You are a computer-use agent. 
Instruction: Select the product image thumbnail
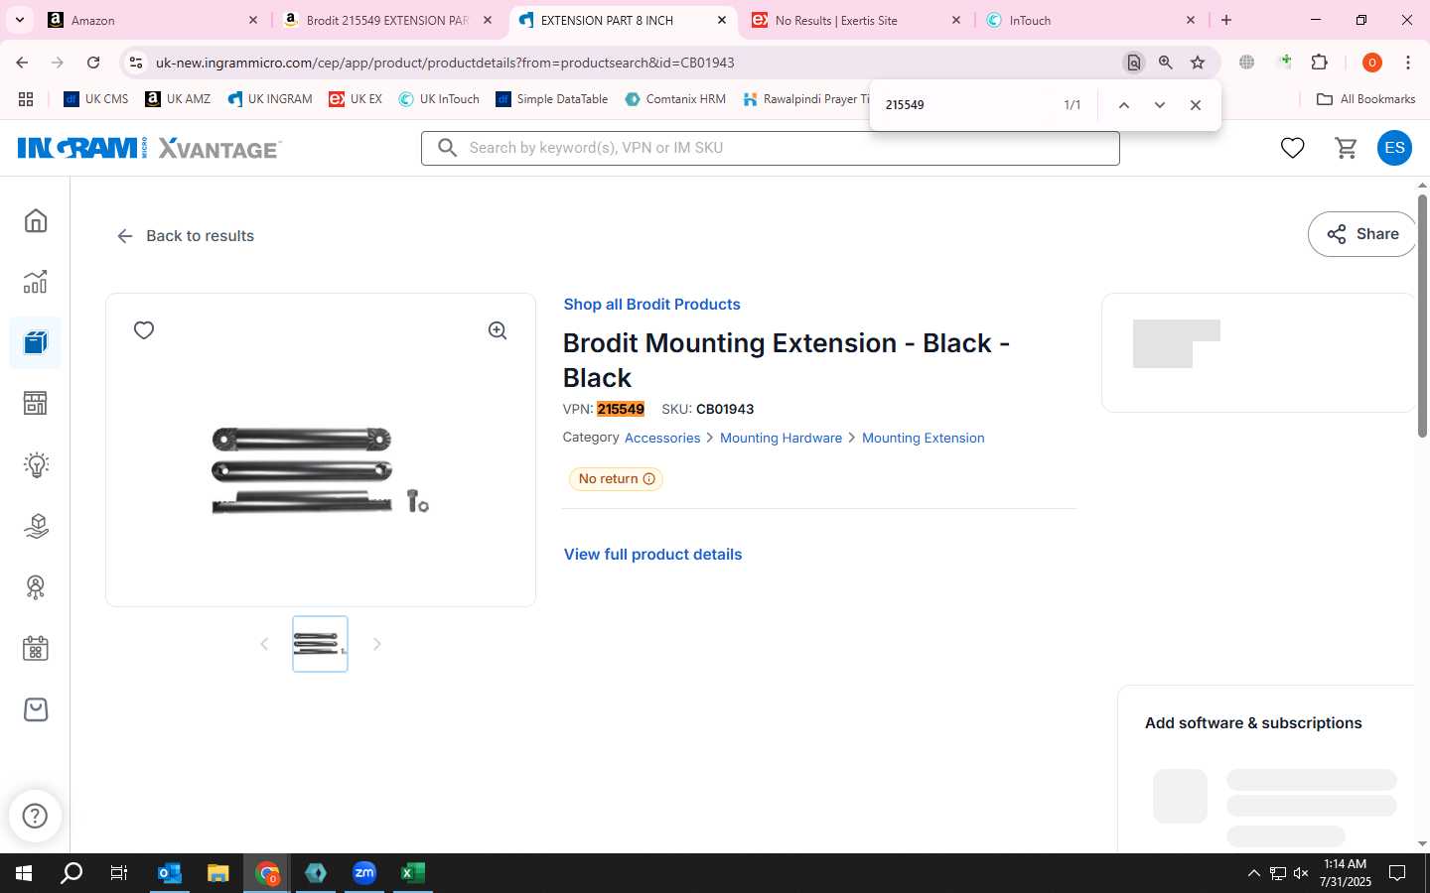(320, 644)
